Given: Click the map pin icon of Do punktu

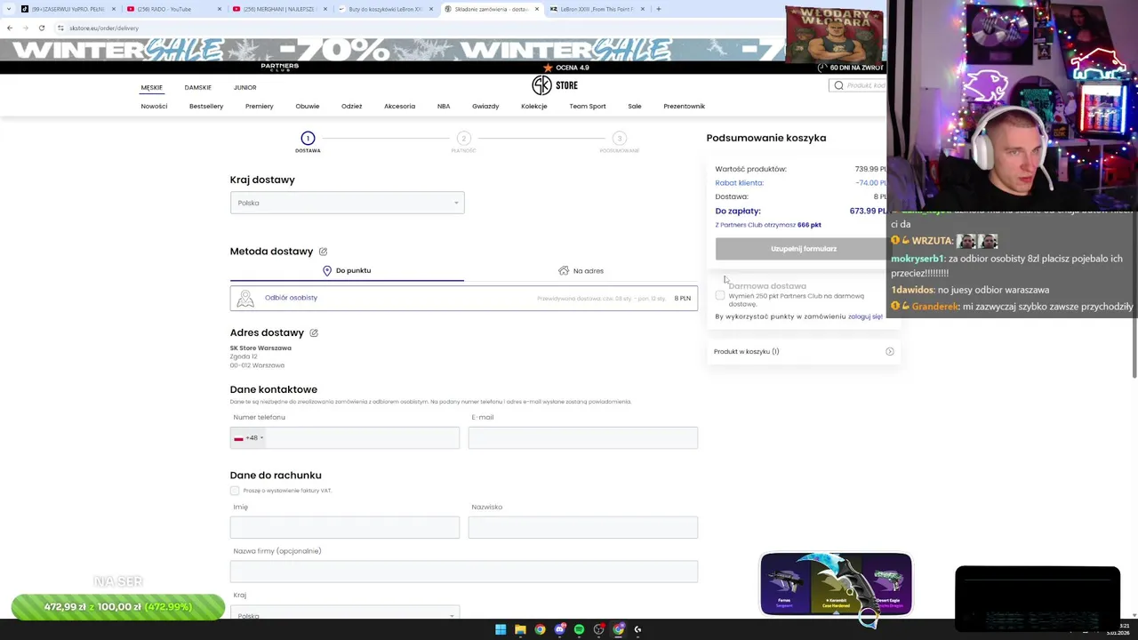Looking at the screenshot, I should [x=327, y=270].
